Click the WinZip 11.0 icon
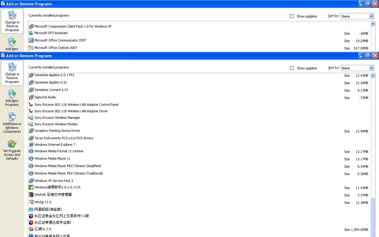 click(x=31, y=202)
